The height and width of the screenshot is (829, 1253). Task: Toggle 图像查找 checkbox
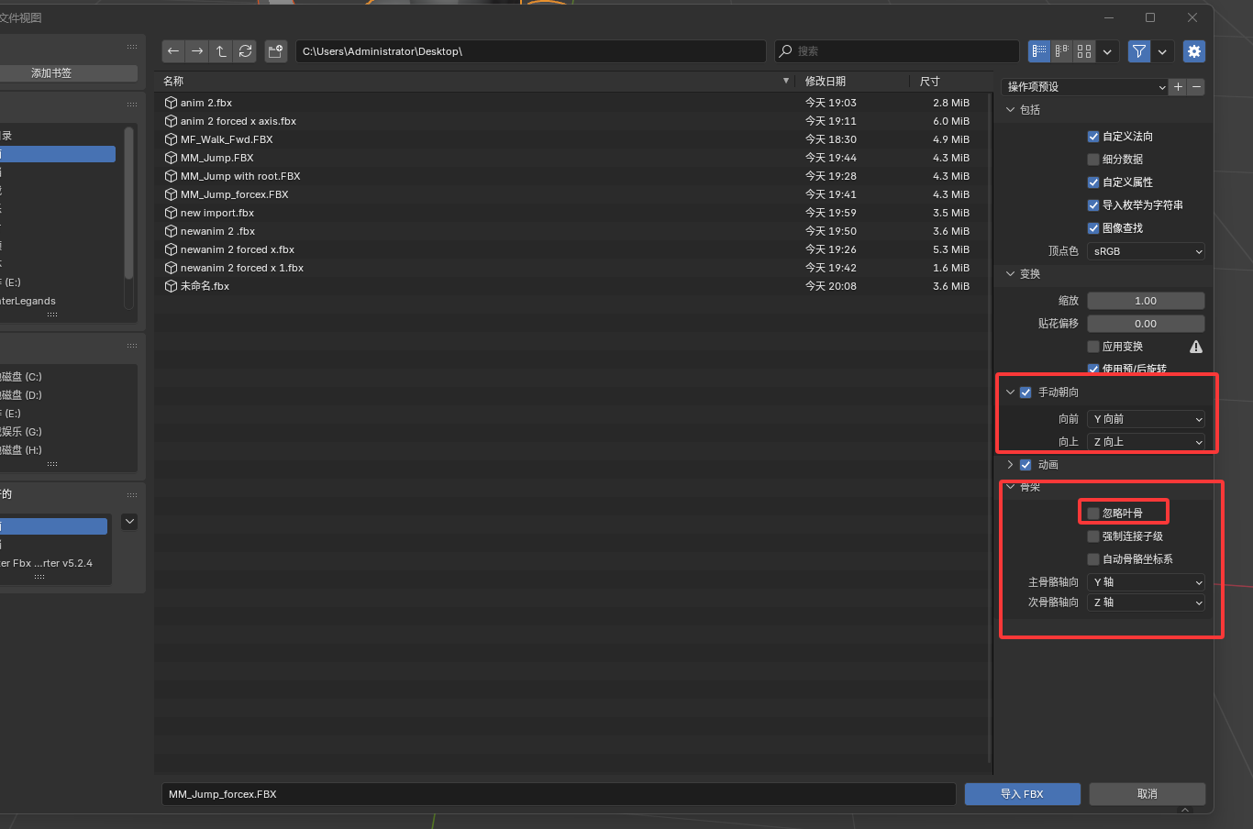[1093, 228]
